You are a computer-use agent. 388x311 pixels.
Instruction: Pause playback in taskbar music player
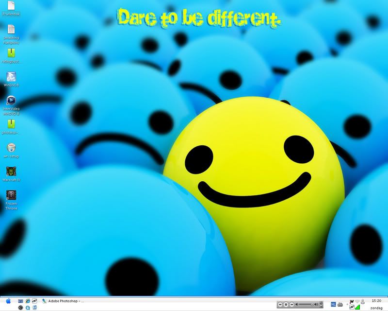(x=286, y=305)
